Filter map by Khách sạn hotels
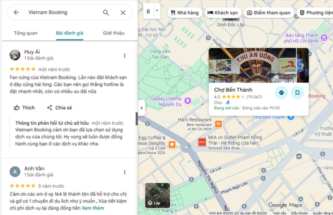This screenshot has width=333, height=215. pos(223,12)
